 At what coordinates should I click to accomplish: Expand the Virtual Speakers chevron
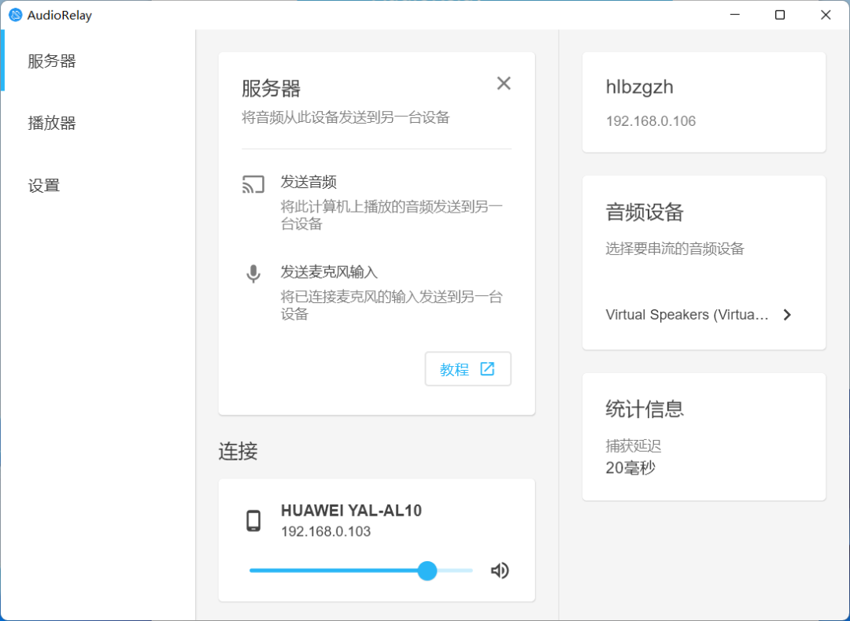click(787, 315)
